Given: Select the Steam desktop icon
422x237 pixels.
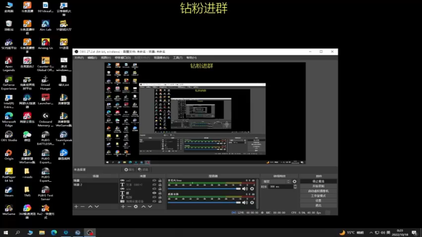Looking at the screenshot, I should point(8,191).
